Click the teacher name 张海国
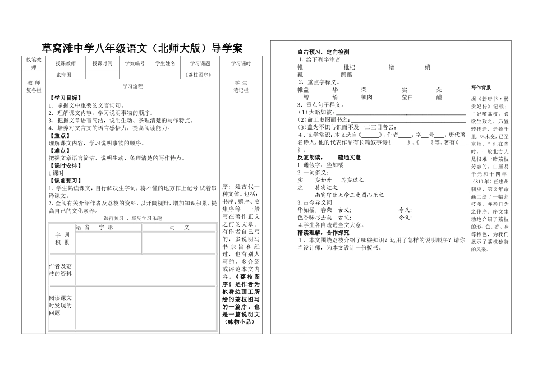533x369 pixels. pos(63,75)
